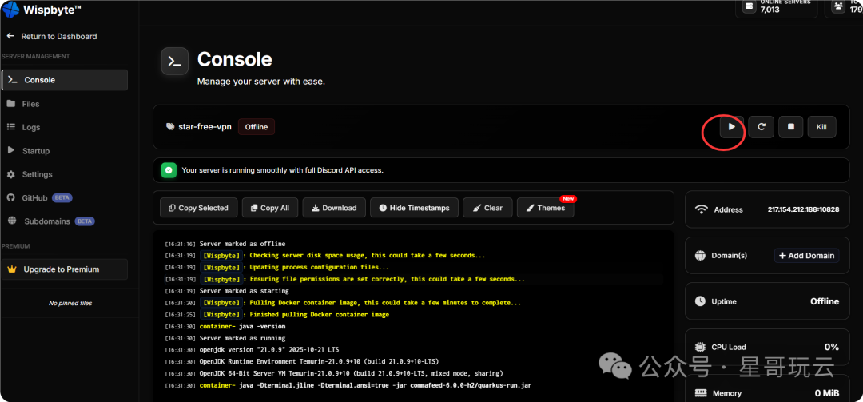863x402 pixels.
Task: Click Add Domain button
Action: [x=806, y=256]
